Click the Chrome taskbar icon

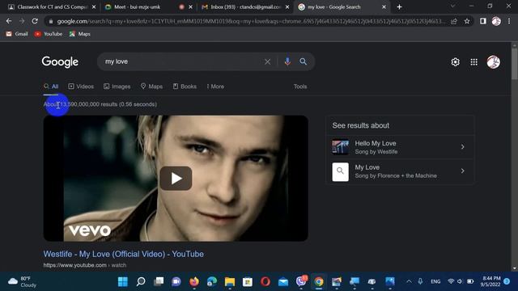pyautogui.click(x=319, y=282)
